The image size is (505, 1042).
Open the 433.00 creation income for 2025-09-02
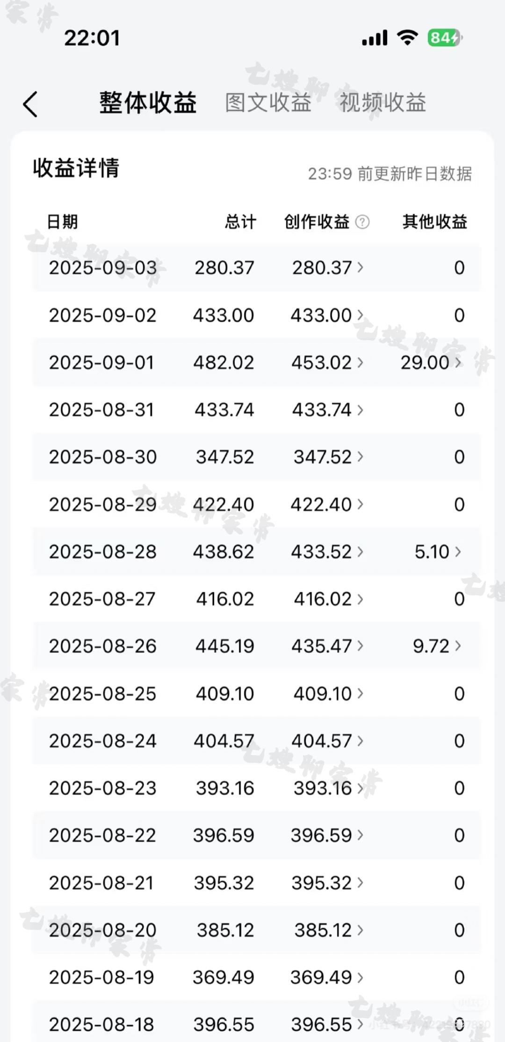(x=327, y=316)
